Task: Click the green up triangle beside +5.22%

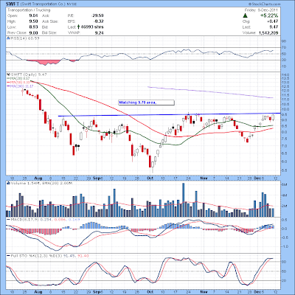Action: [x=245, y=15]
